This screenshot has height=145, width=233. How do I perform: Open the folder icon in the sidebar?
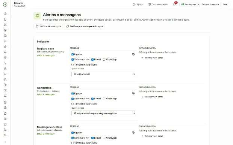(x=5, y=130)
